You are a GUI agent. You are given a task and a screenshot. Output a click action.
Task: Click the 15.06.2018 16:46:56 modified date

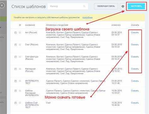(117, 104)
